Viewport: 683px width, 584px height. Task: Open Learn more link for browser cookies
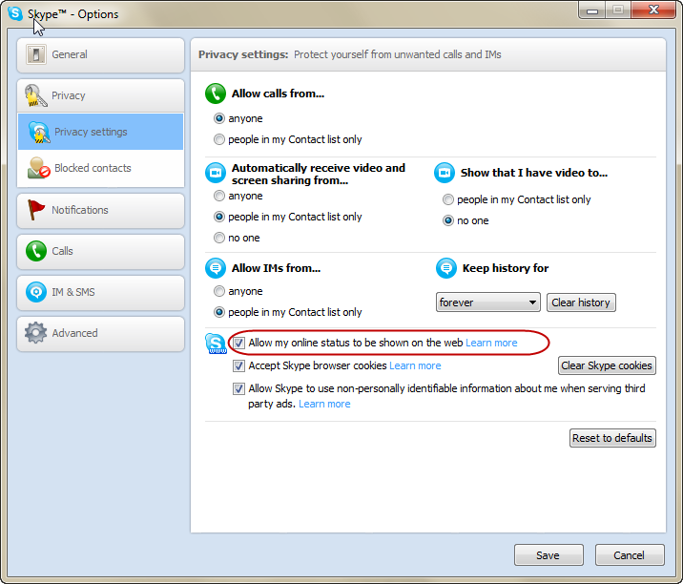pos(415,365)
